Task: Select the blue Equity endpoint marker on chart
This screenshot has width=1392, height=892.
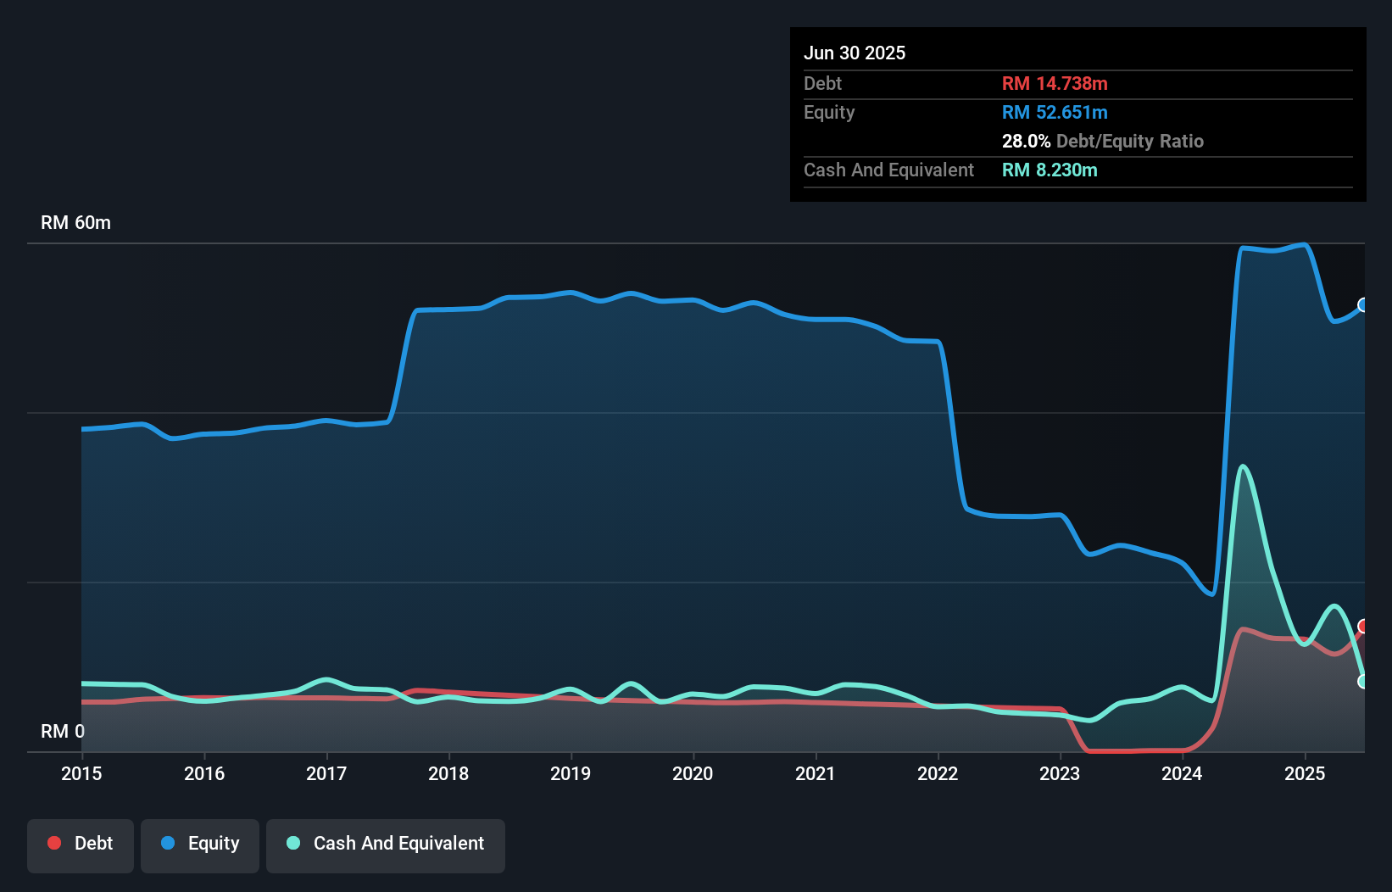Action: pos(1362,305)
